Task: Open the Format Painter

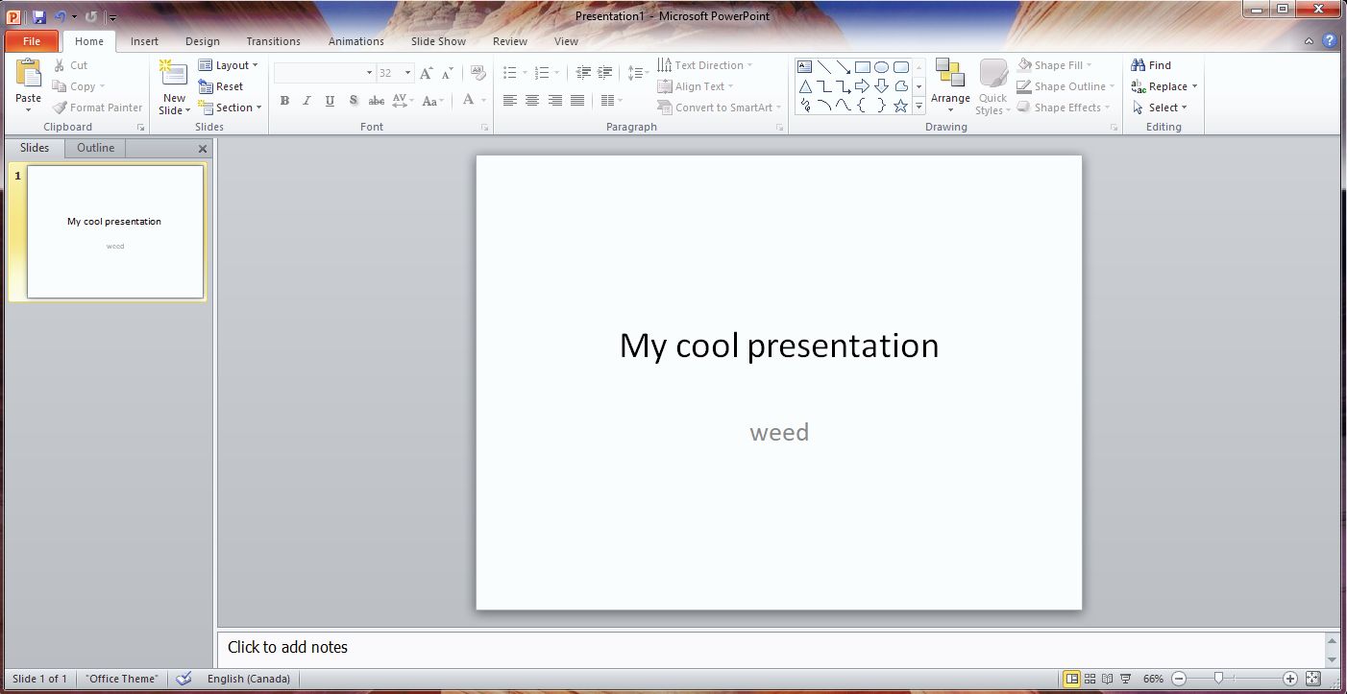Action: [97, 107]
